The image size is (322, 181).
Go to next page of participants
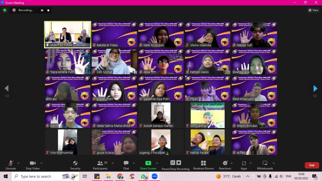(315, 88)
